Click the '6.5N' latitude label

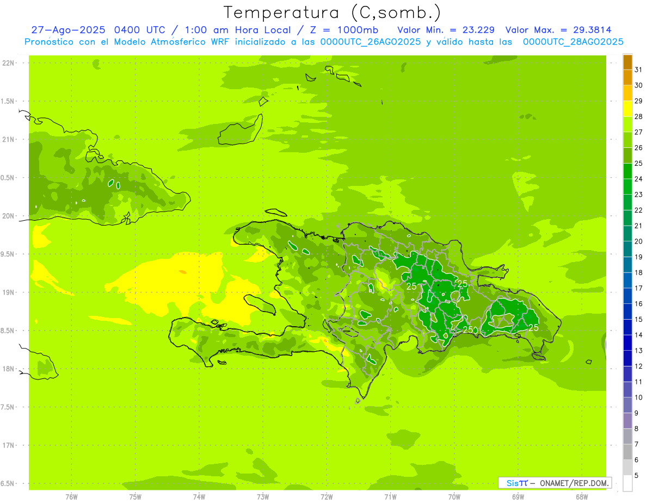pos(8,483)
